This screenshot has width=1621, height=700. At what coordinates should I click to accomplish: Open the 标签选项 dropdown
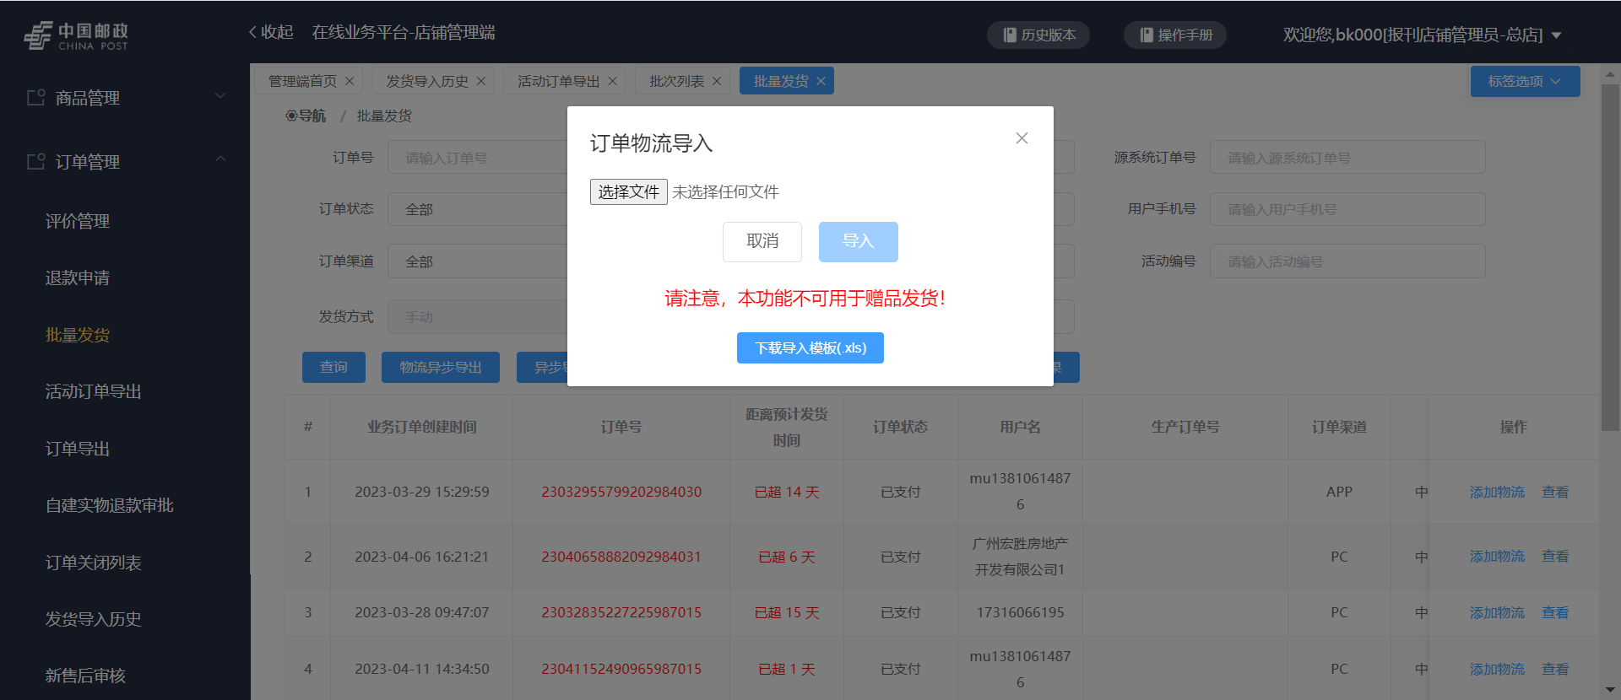click(1525, 81)
